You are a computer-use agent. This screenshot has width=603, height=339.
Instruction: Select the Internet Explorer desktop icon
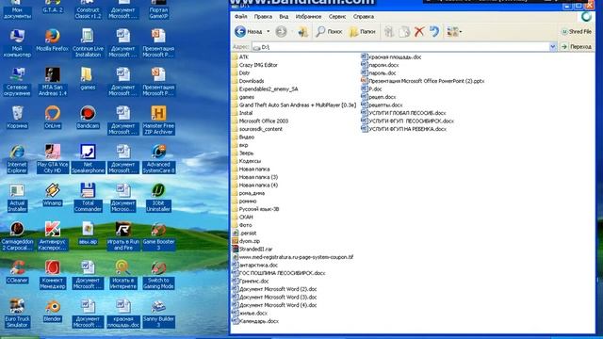pyautogui.click(x=17, y=159)
